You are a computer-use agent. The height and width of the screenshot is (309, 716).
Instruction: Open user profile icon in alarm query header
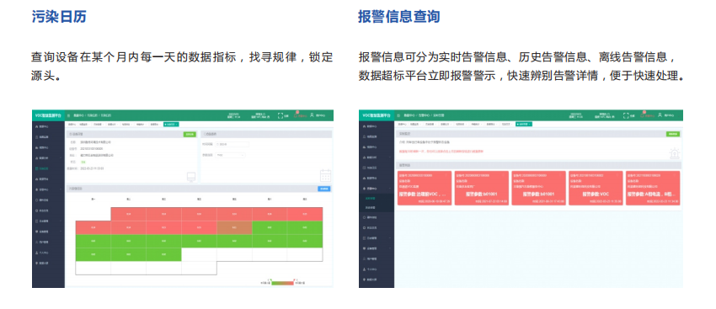660,115
